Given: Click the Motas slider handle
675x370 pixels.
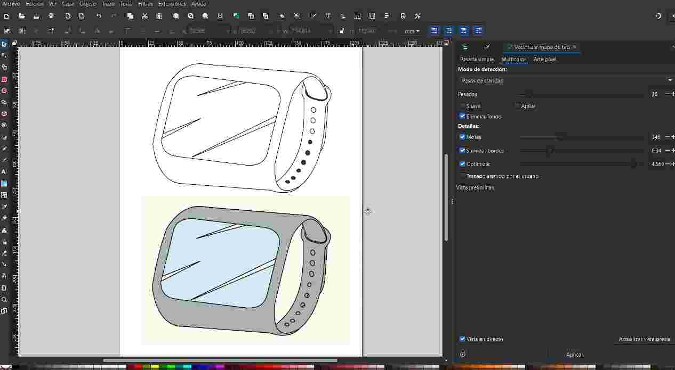Looking at the screenshot, I should point(560,137).
